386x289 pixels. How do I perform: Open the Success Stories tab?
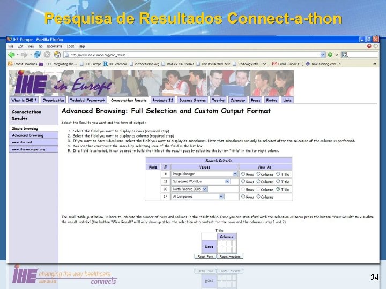click(x=192, y=100)
